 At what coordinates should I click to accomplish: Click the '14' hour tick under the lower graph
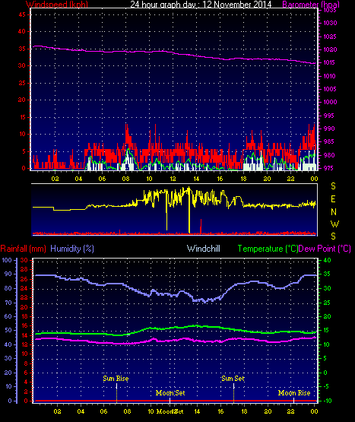pos(197,411)
